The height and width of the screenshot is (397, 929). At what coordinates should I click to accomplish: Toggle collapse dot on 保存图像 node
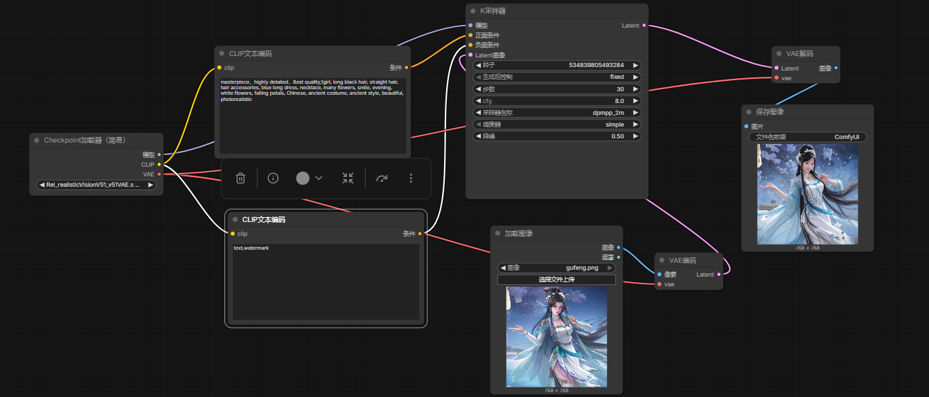(749, 111)
